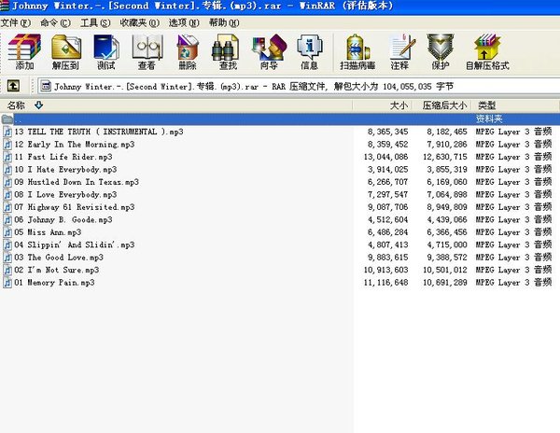
Task: Sort by 压缩后大小 column header
Action: coord(442,105)
